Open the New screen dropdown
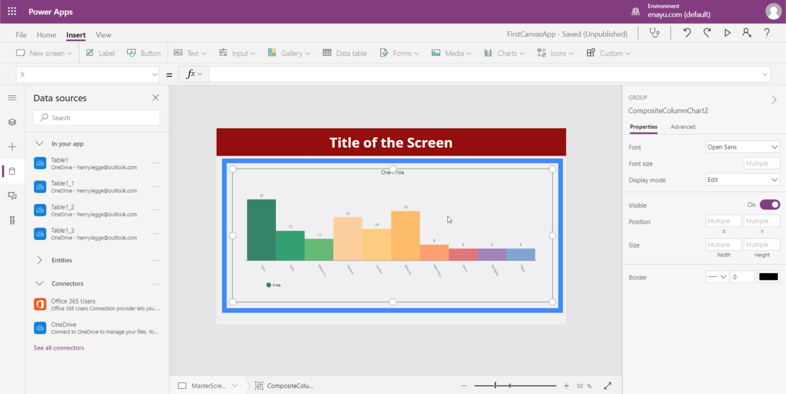This screenshot has height=394, width=786. click(x=44, y=53)
